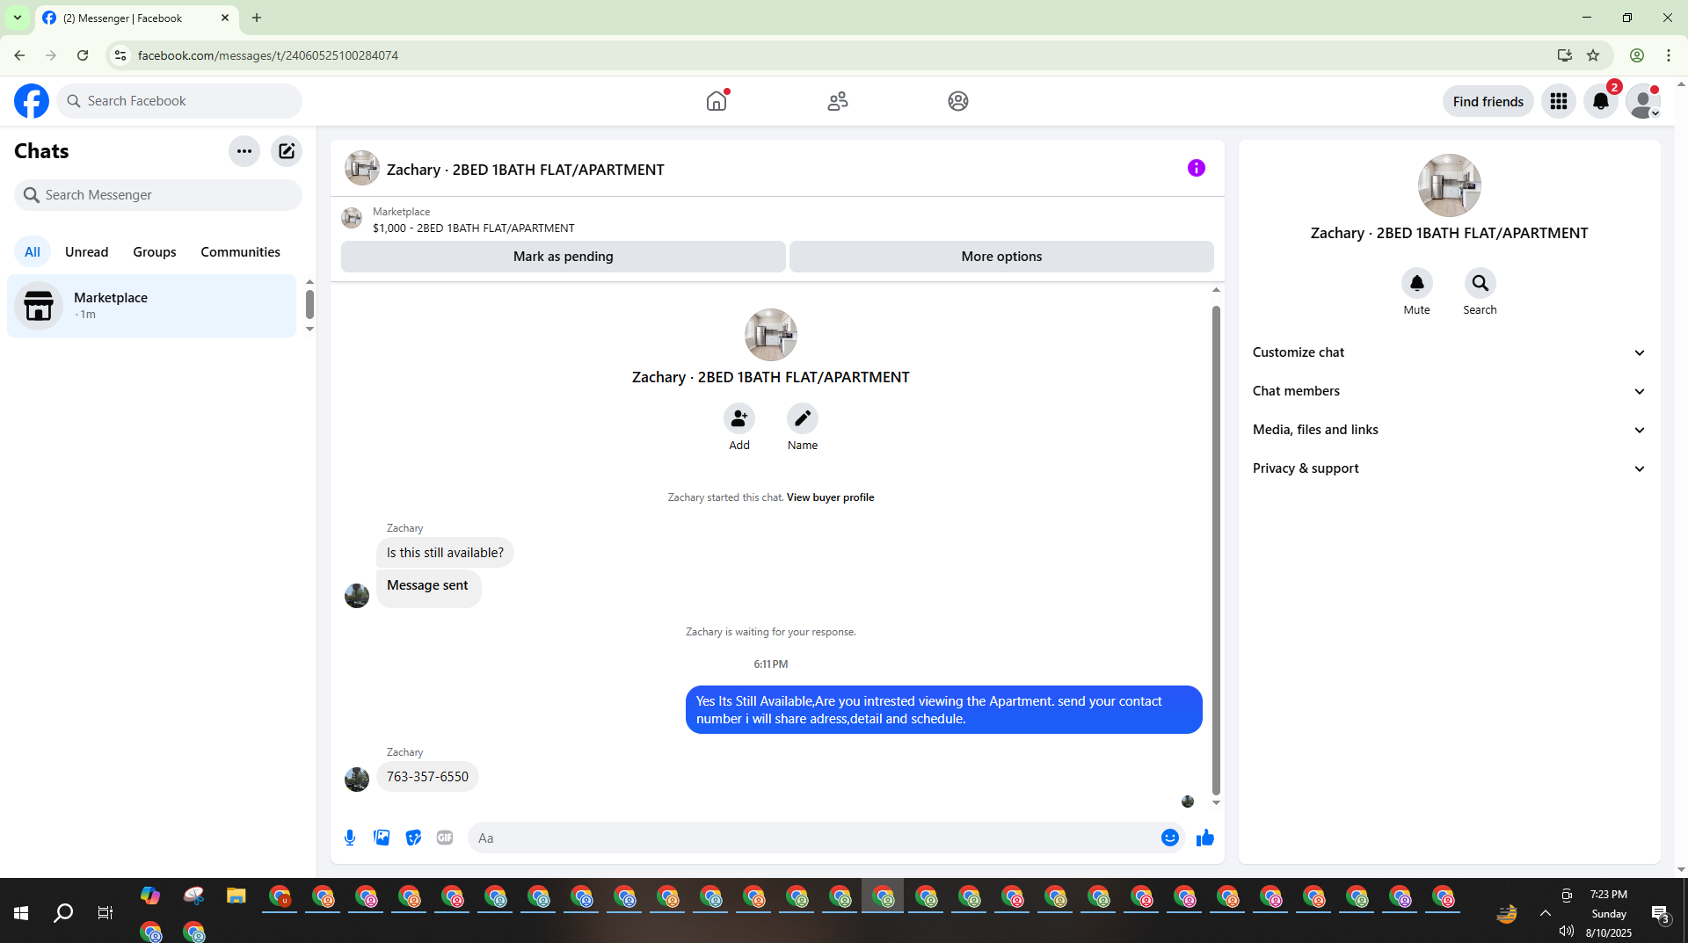1688x943 pixels.
Task: Click the chat list scrollbar handle
Action: click(309, 304)
